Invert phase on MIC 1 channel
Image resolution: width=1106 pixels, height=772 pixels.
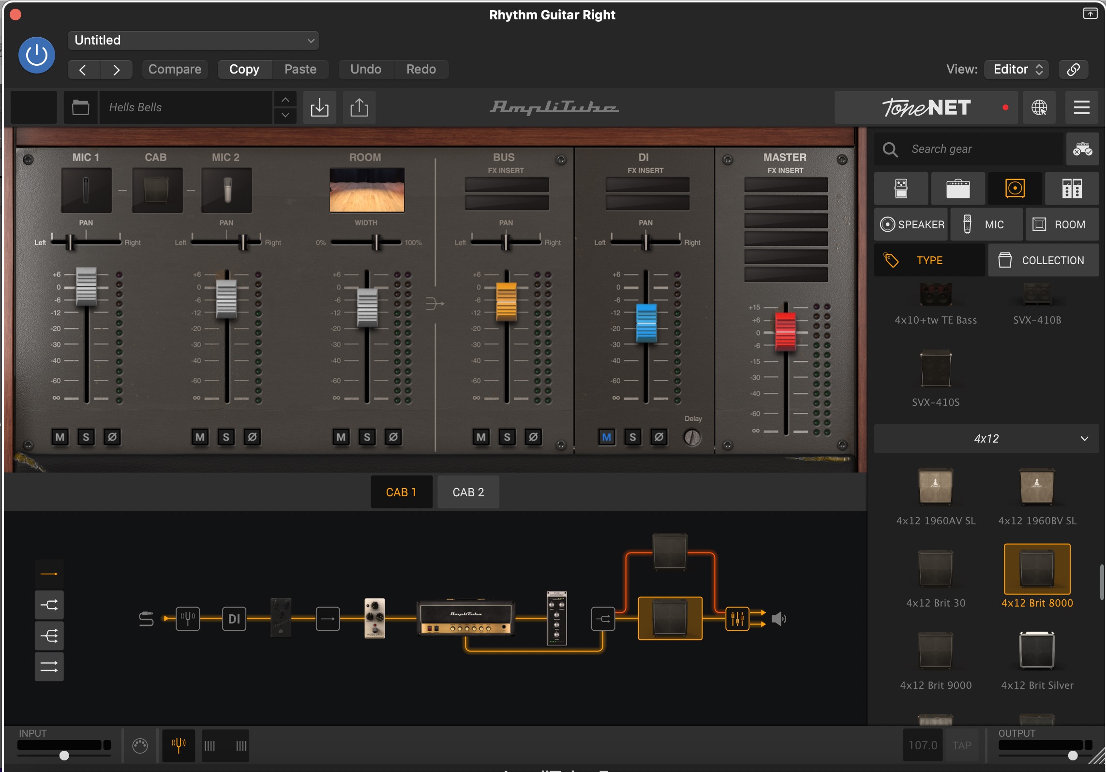pos(112,437)
